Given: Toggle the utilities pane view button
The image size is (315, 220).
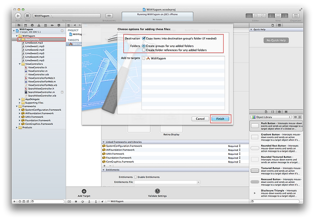Looking at the screenshot, I should [x=285, y=16].
